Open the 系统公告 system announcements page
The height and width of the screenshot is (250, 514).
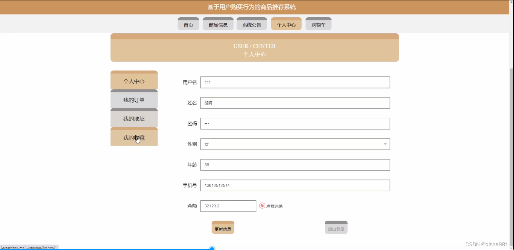[252, 23]
